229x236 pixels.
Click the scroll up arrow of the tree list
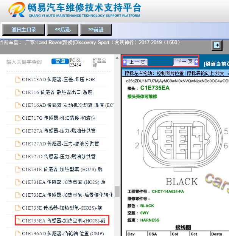click(117, 58)
